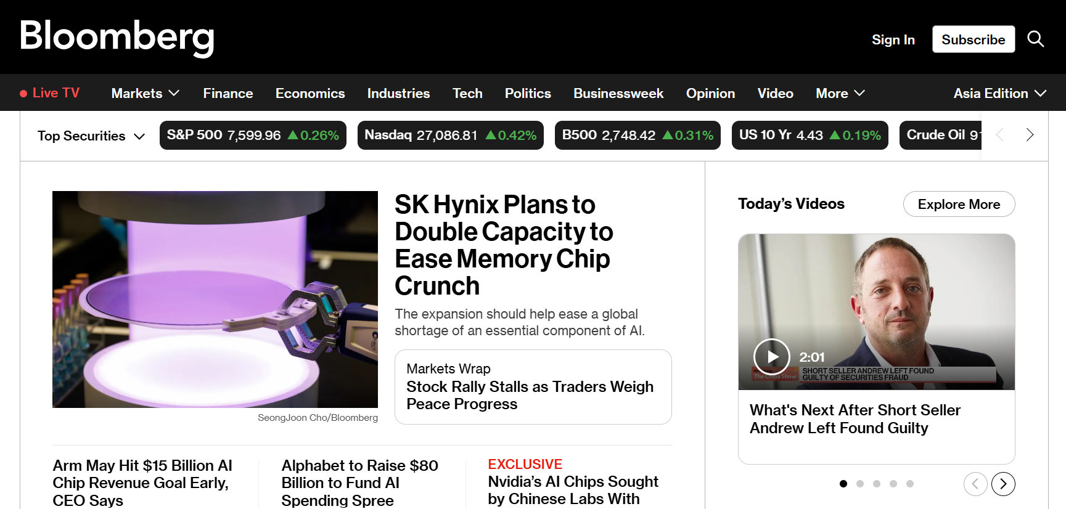Play the Andrew Left video

click(772, 357)
